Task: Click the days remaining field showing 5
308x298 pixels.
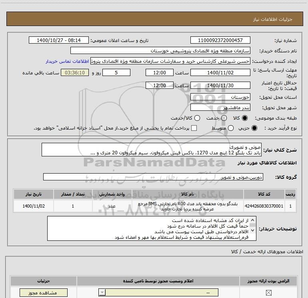Action: 116,72
